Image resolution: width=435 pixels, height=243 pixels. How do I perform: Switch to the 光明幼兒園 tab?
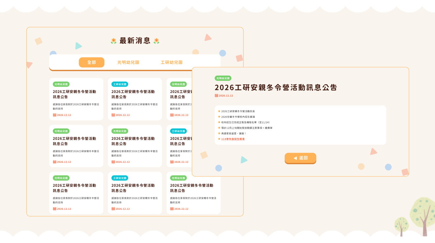click(128, 62)
